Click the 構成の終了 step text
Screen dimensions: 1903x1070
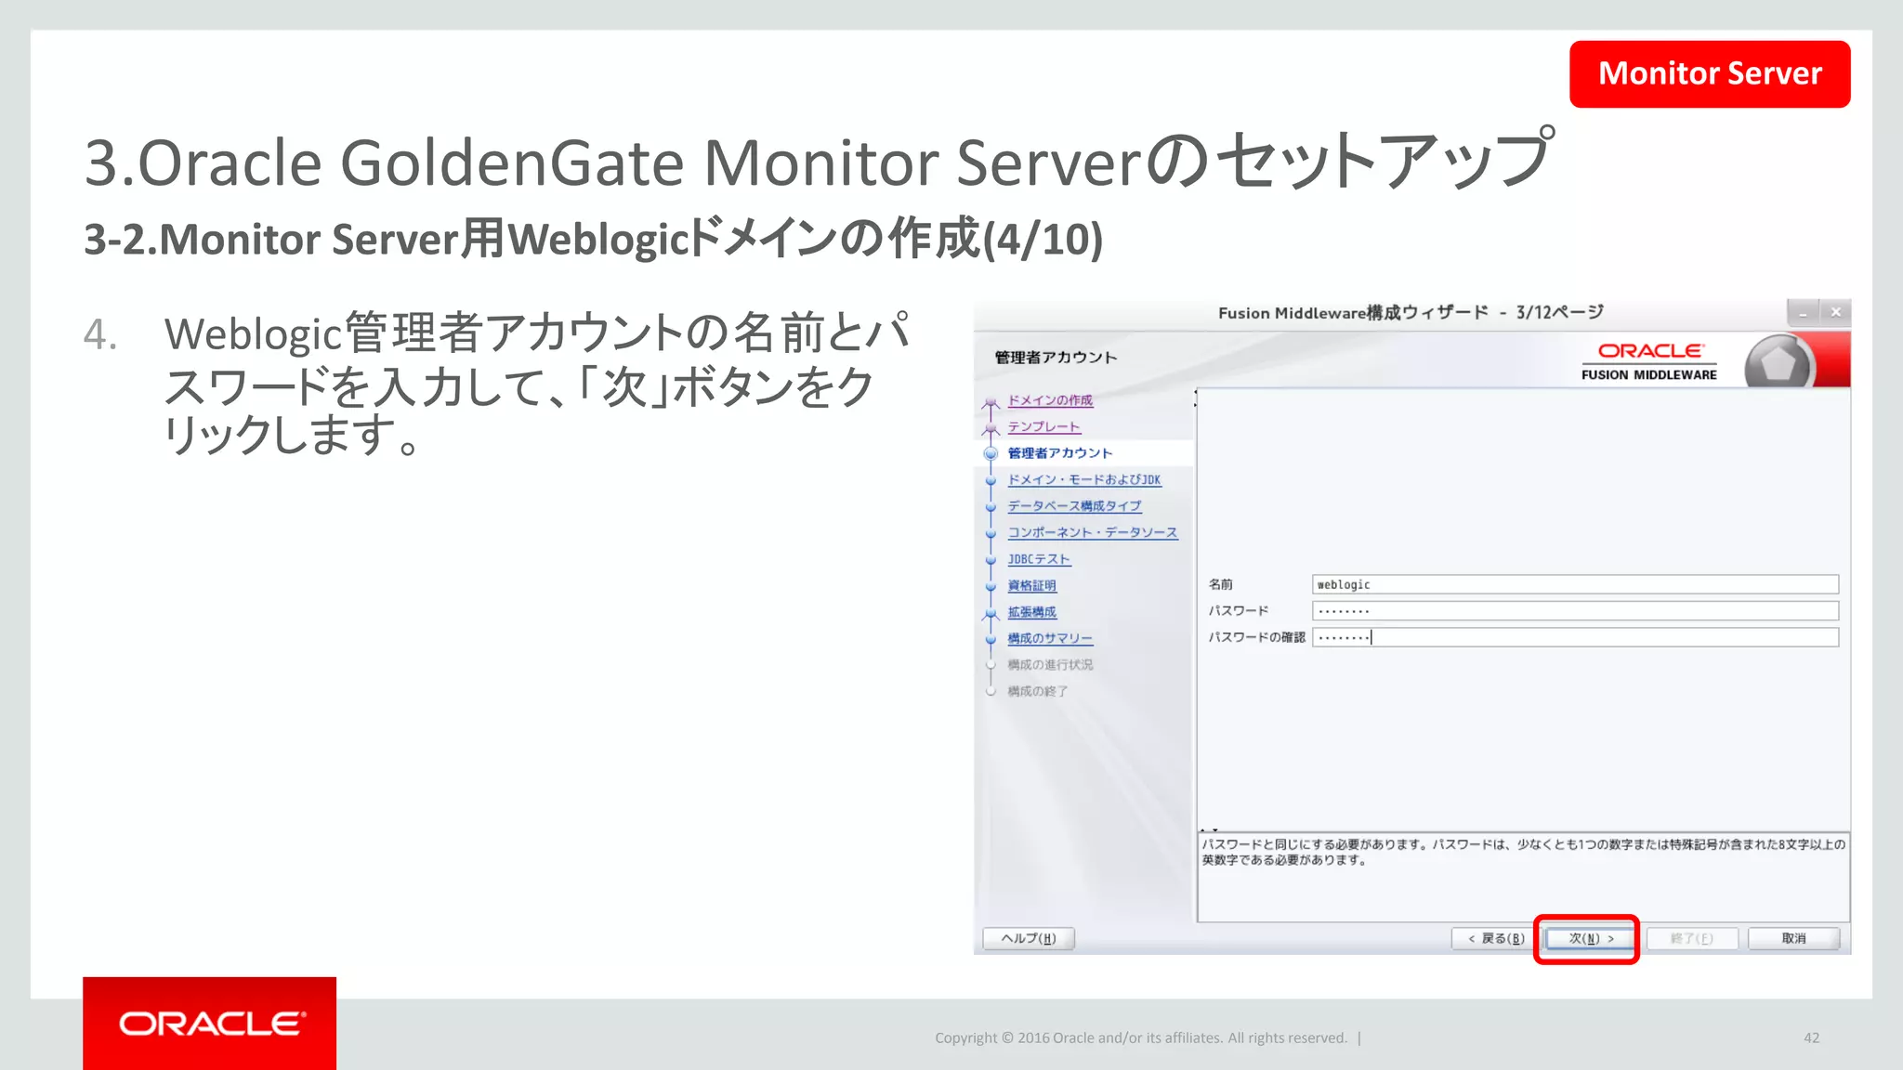(x=1038, y=691)
